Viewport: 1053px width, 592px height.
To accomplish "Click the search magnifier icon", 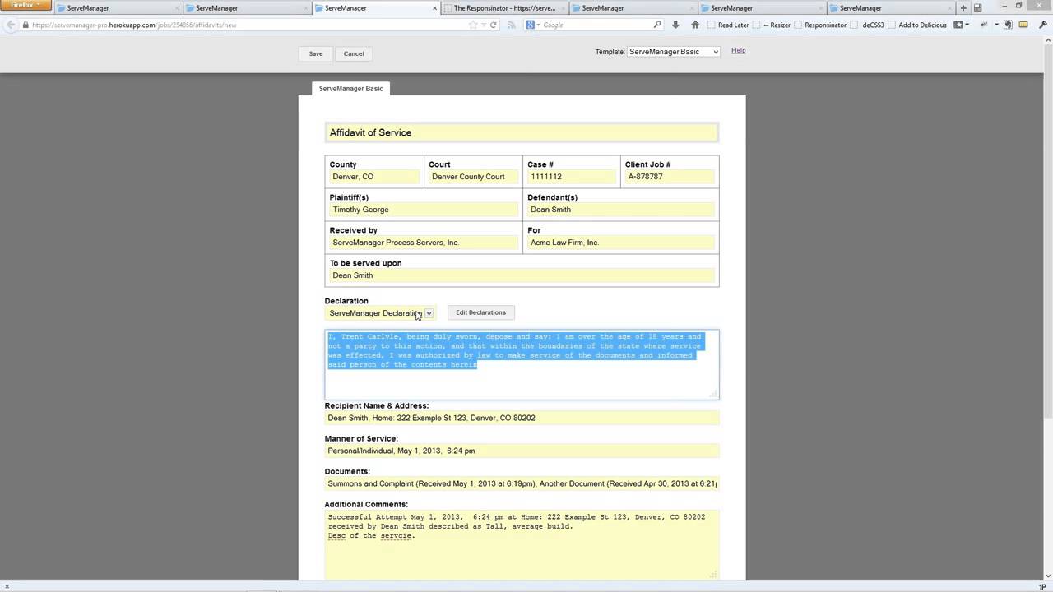I will click(657, 25).
